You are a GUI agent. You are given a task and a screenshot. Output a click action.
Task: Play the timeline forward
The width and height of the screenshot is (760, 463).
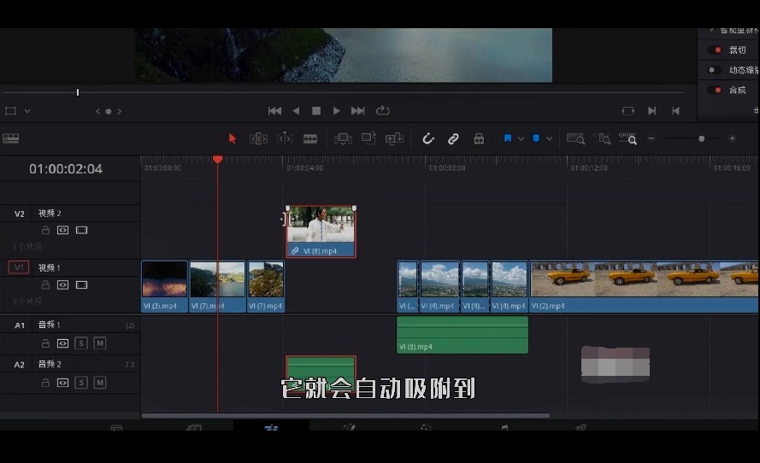point(336,111)
